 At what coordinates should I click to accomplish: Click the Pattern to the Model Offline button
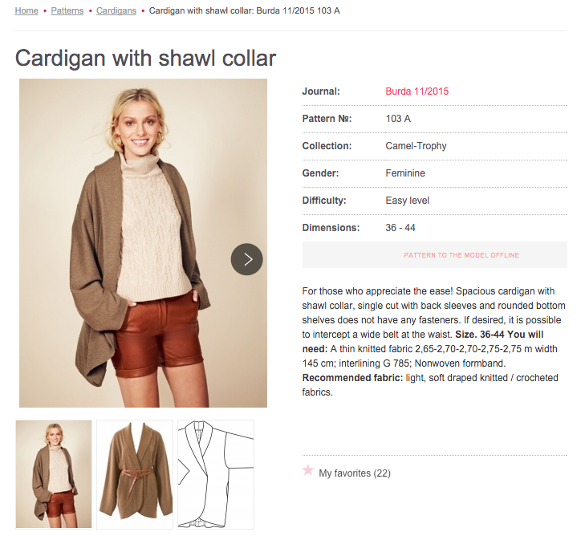click(435, 255)
